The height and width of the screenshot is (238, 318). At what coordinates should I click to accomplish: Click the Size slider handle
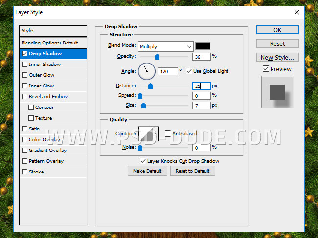(143, 106)
